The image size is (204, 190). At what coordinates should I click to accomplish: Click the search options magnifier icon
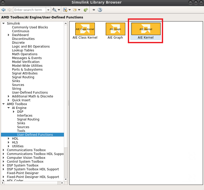click(54, 10)
